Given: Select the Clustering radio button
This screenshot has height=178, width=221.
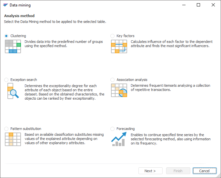Looking at the screenshot, I should point(6,36).
